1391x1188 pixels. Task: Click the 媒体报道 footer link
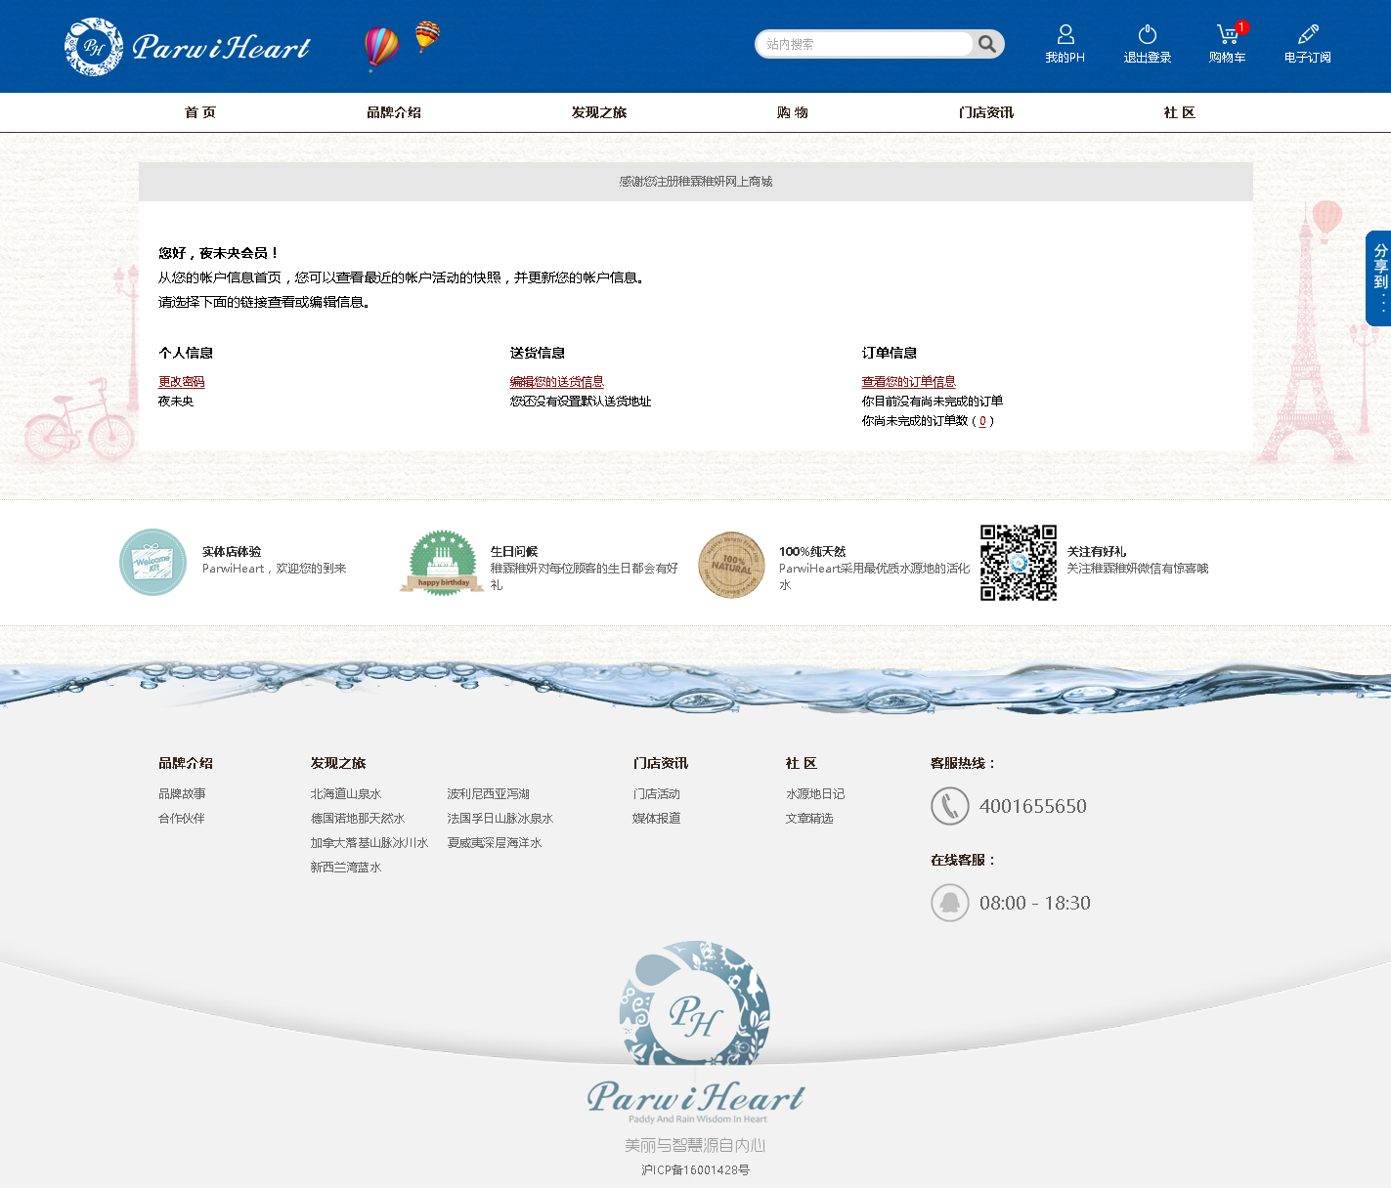[x=657, y=819]
